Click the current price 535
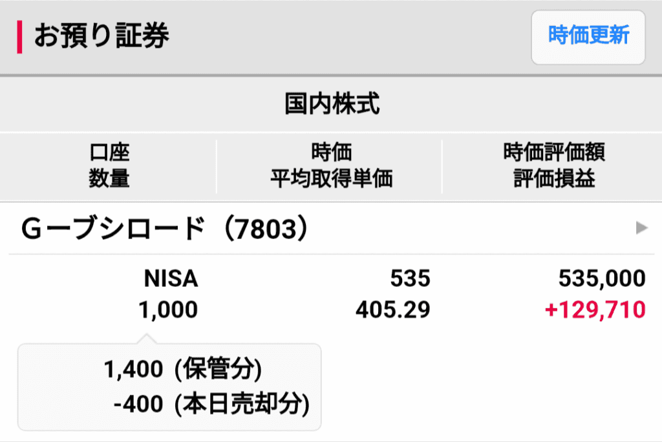Screen dimensions: 662x442 (x=410, y=279)
